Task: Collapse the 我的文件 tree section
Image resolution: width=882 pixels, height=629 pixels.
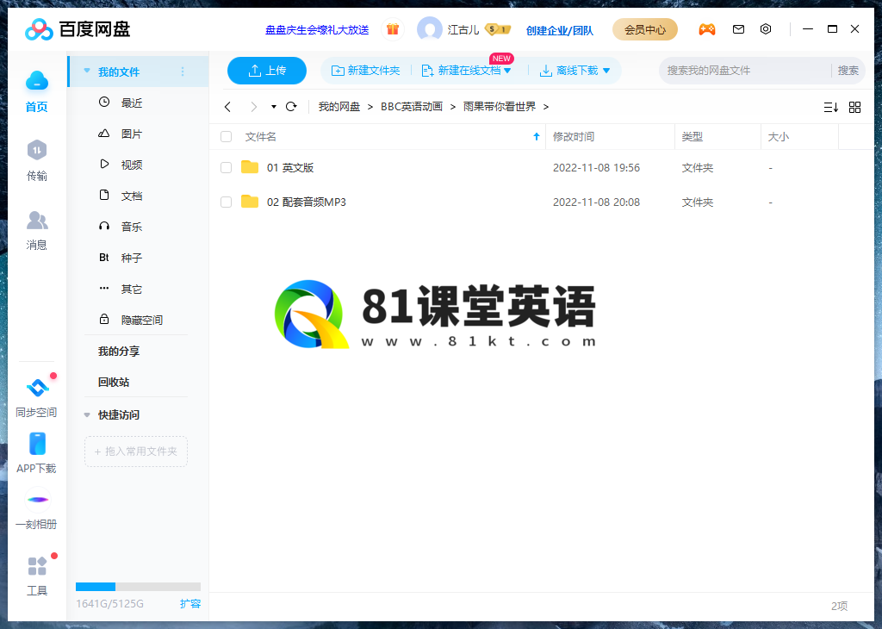Action: point(87,71)
